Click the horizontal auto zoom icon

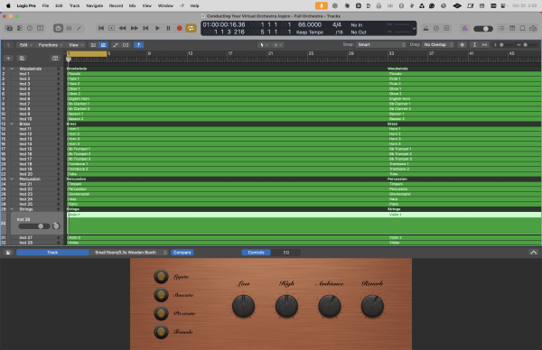point(484,45)
